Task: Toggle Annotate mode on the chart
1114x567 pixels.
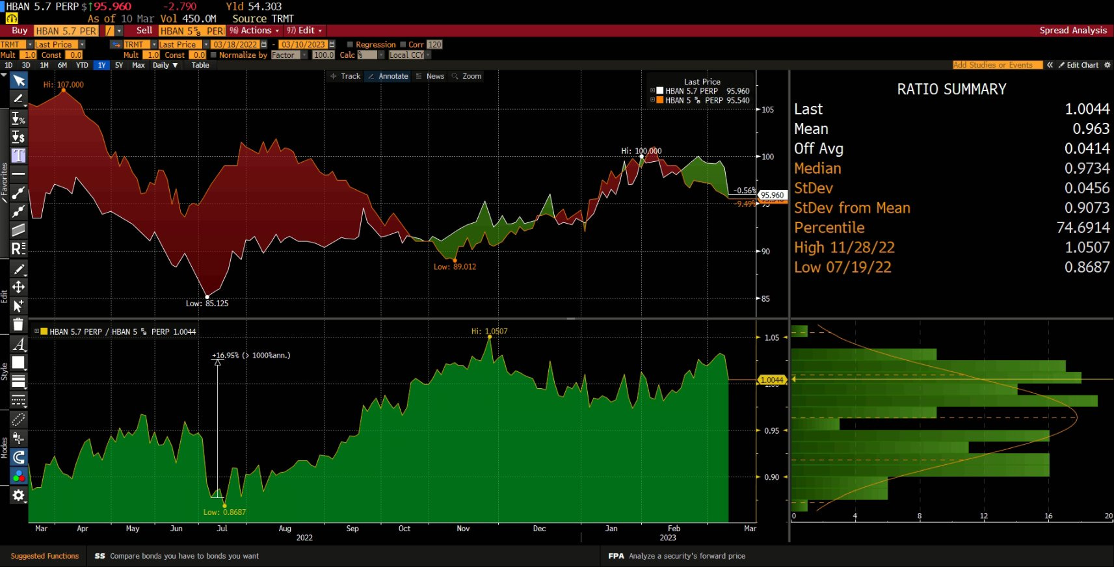Action: 388,76
